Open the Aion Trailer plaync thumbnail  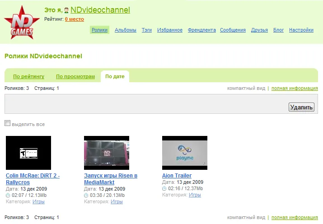point(185,153)
